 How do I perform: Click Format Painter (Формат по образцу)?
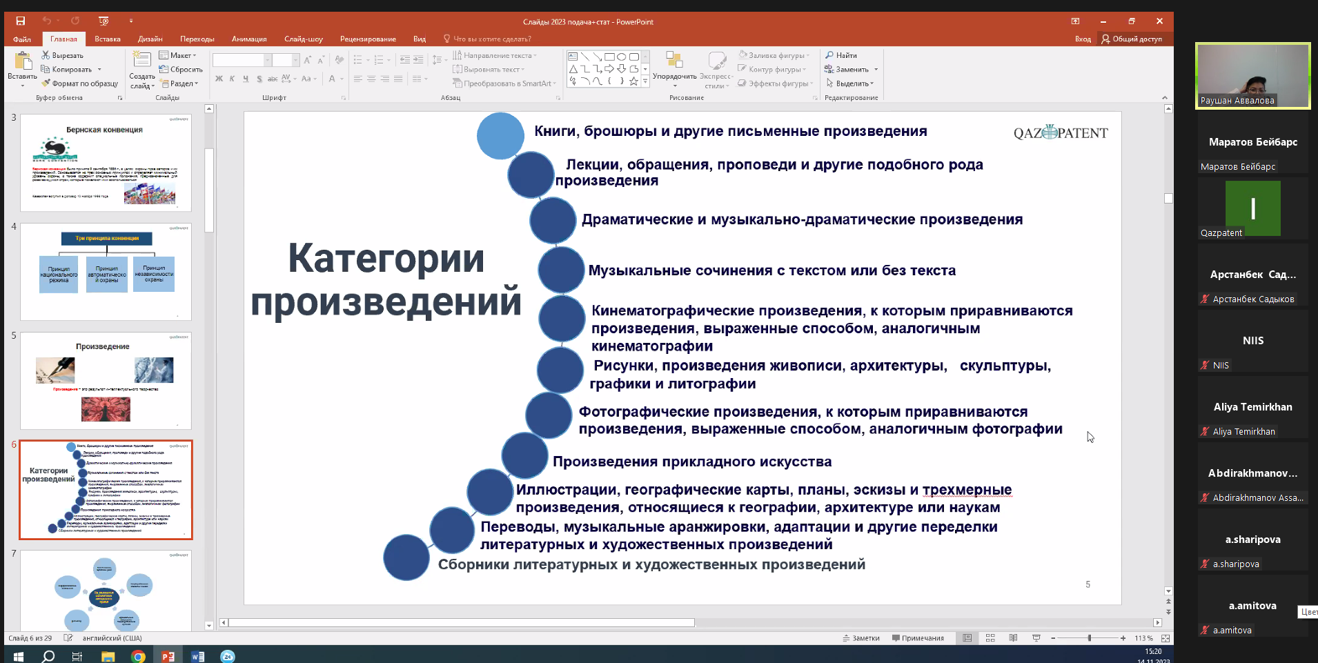[79, 83]
